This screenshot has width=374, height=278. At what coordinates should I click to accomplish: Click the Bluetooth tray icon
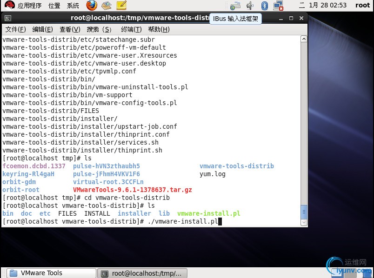point(264,6)
